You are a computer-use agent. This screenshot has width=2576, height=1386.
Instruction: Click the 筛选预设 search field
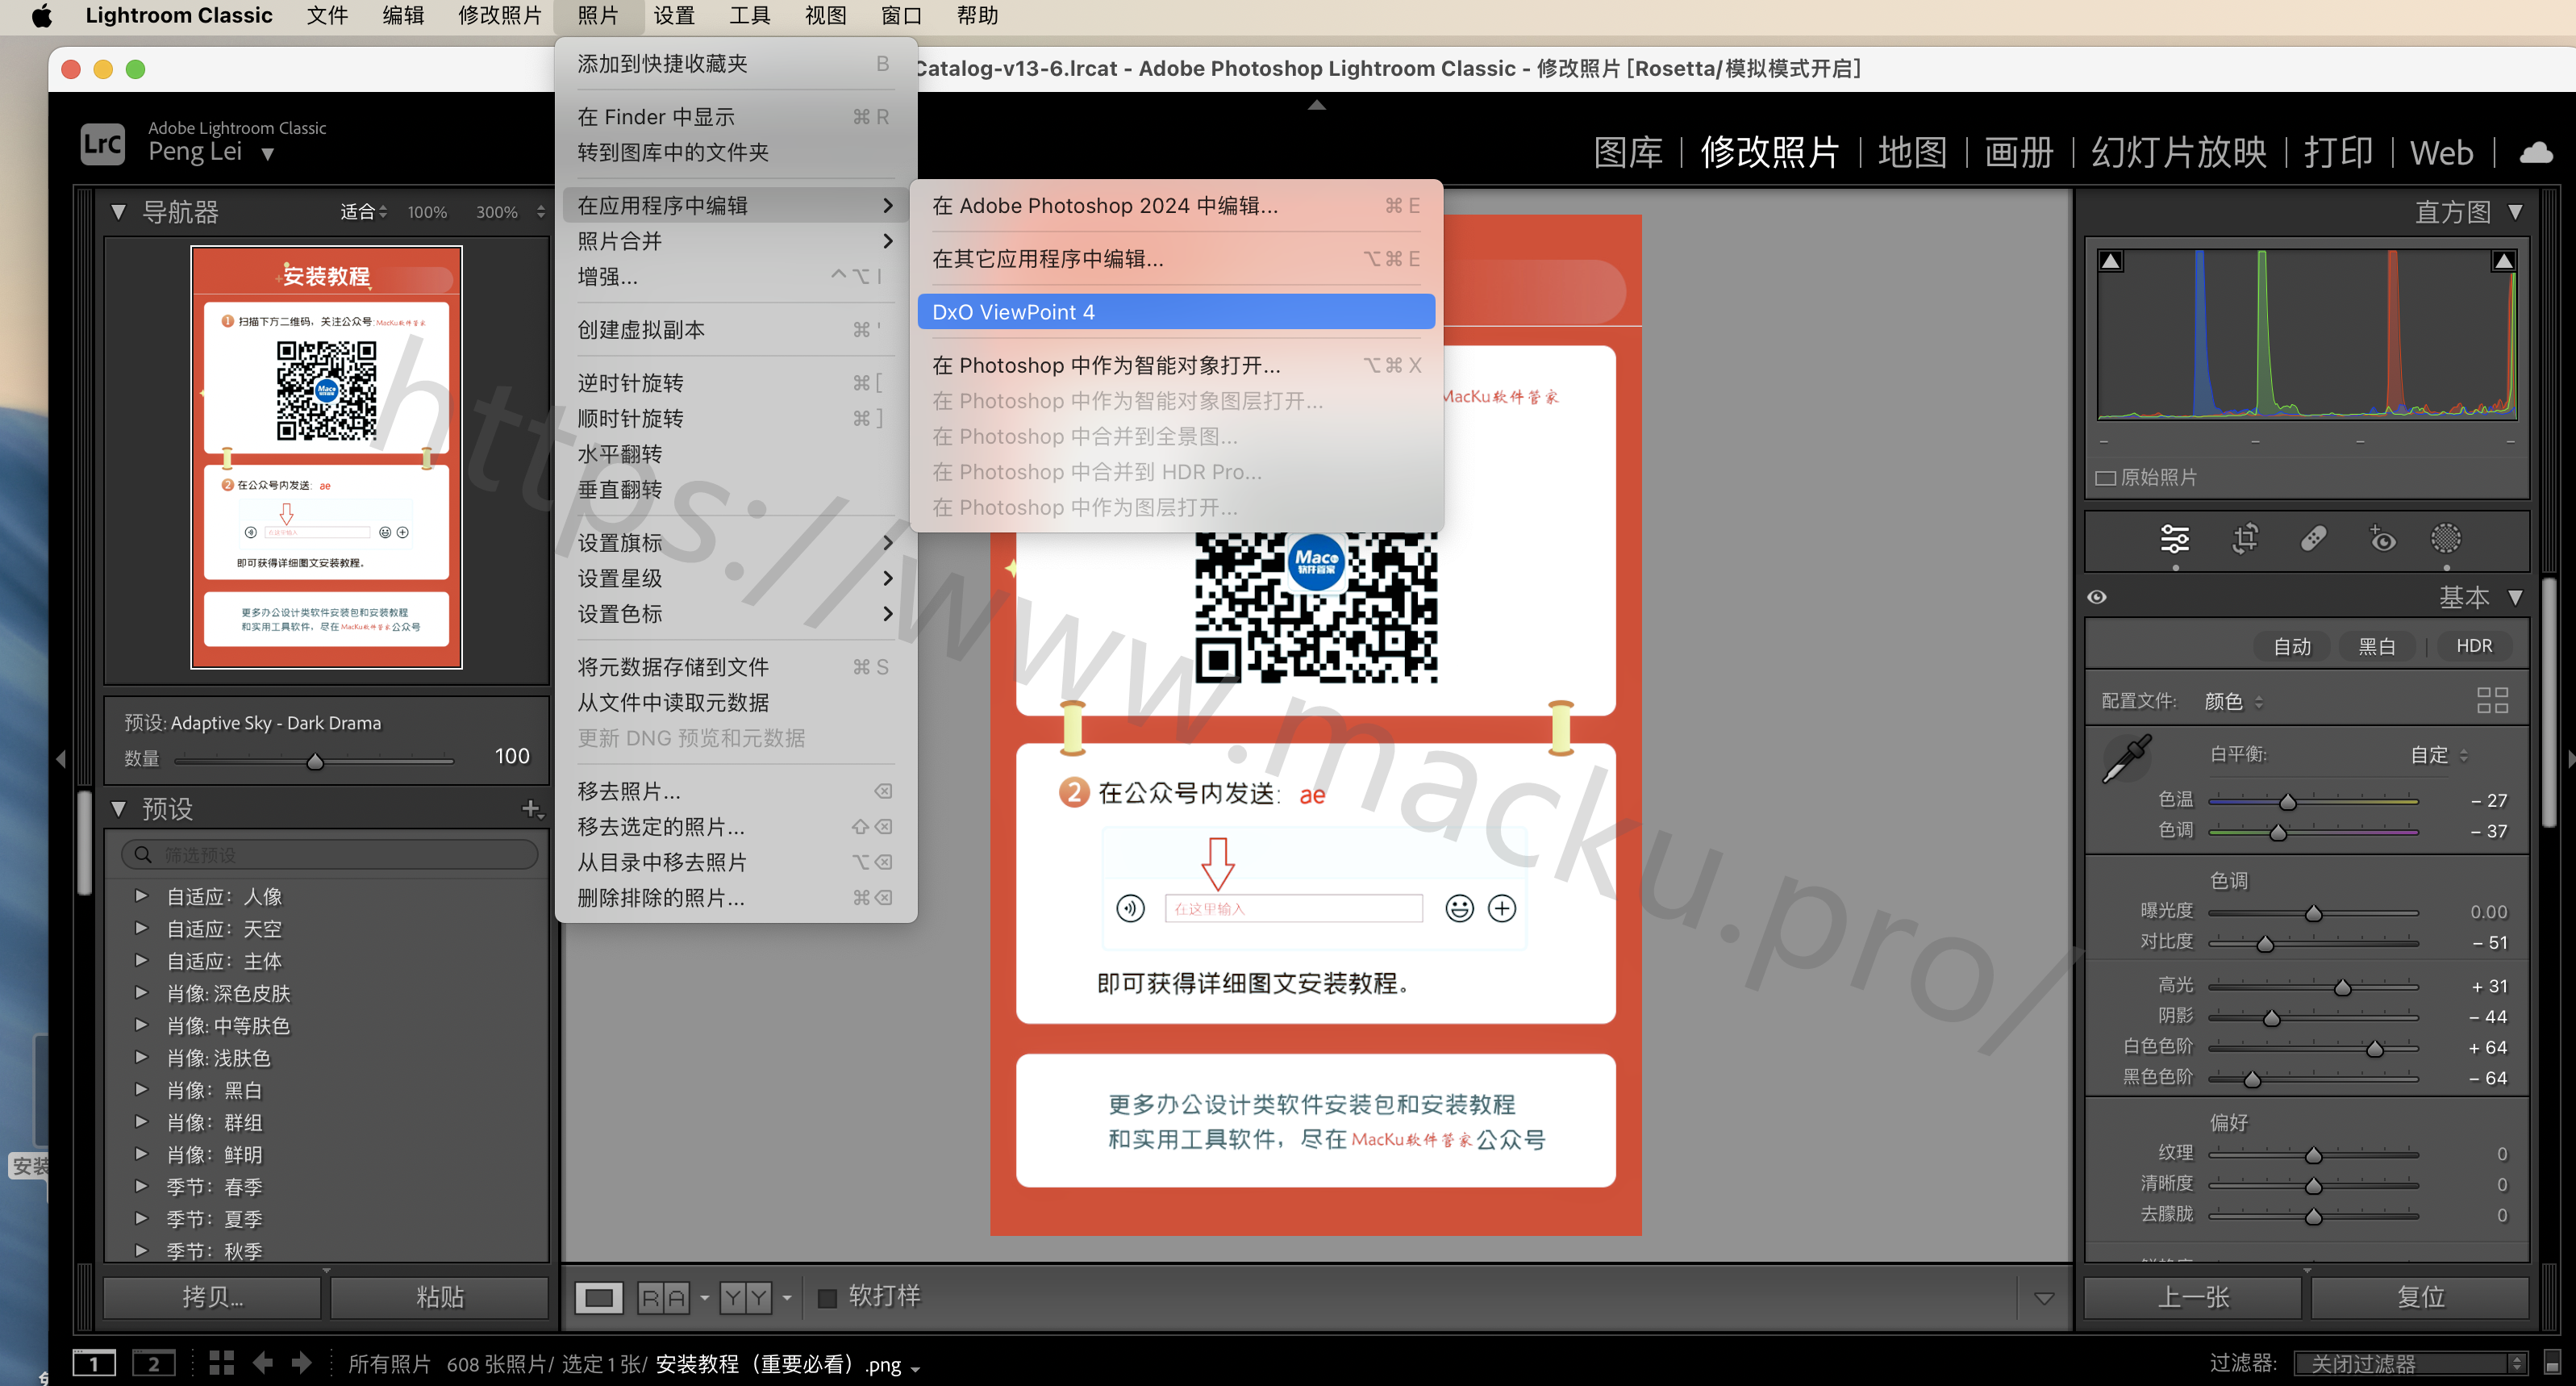click(330, 855)
